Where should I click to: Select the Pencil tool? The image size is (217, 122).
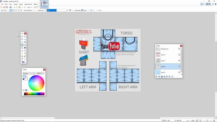(22, 54)
